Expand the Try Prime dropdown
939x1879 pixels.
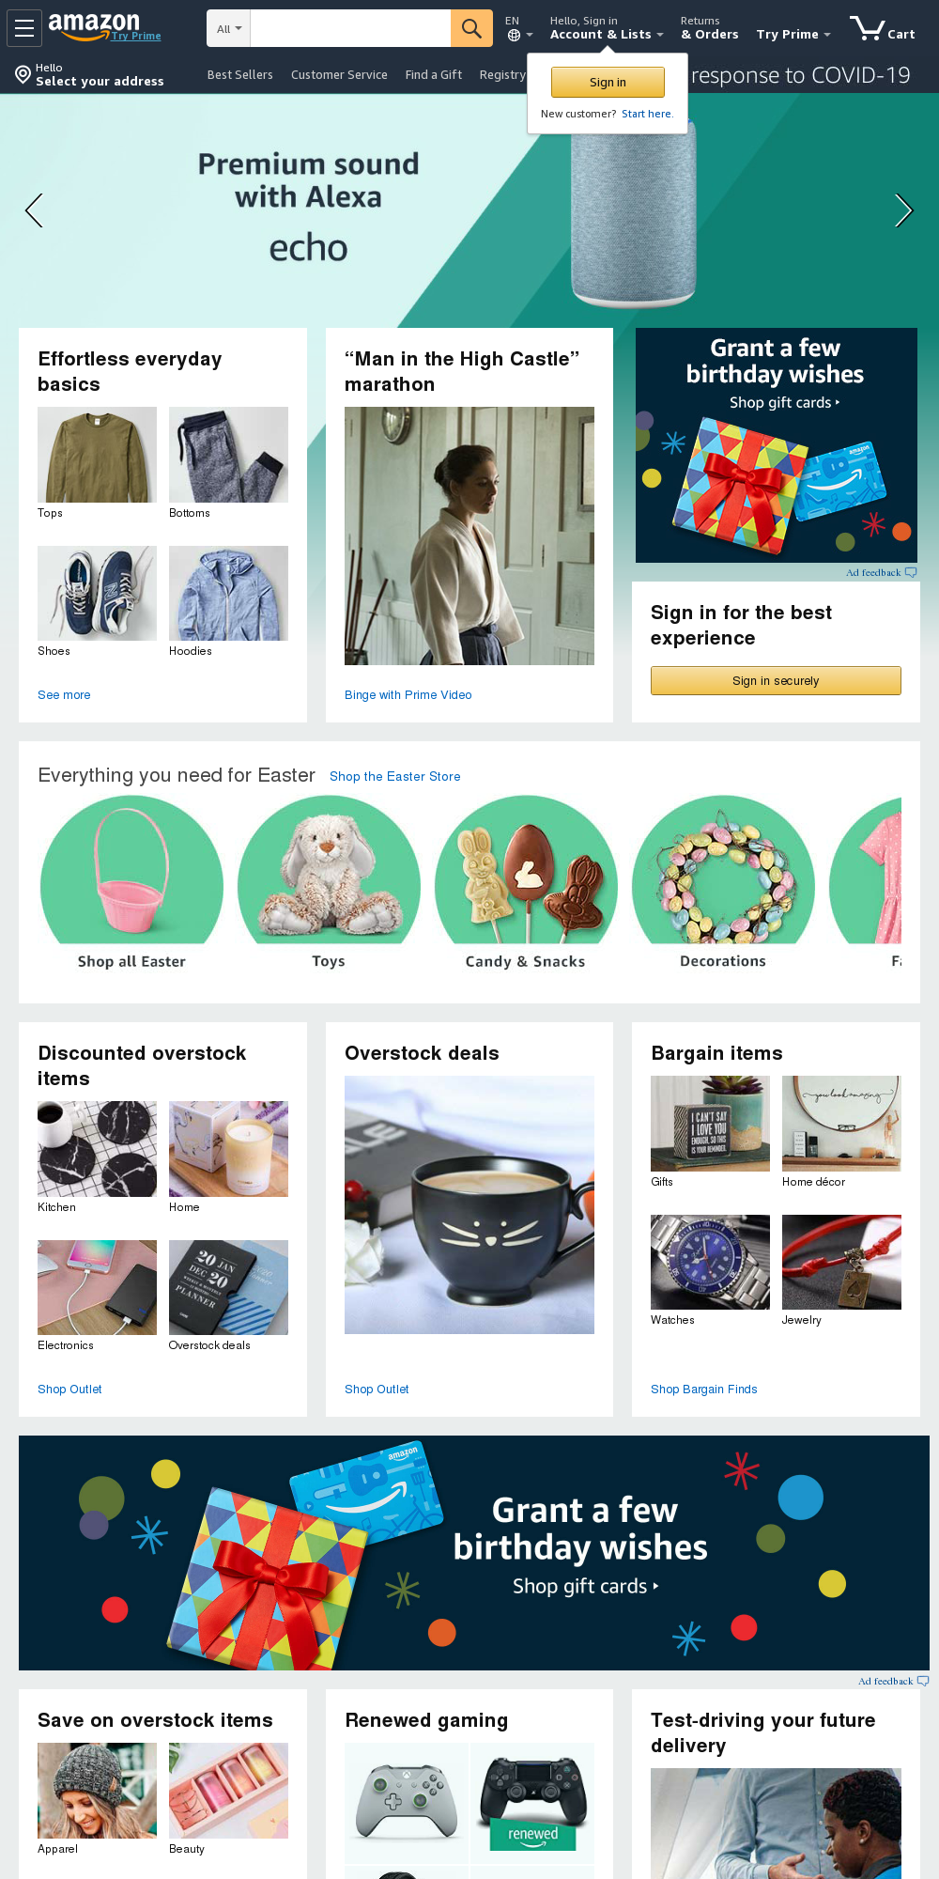(x=793, y=34)
